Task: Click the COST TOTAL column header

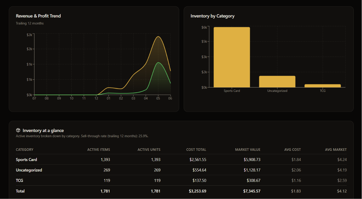Action: (x=196, y=149)
